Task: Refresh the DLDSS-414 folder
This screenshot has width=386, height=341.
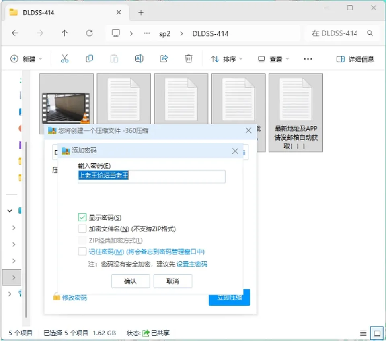Action: tap(89, 33)
